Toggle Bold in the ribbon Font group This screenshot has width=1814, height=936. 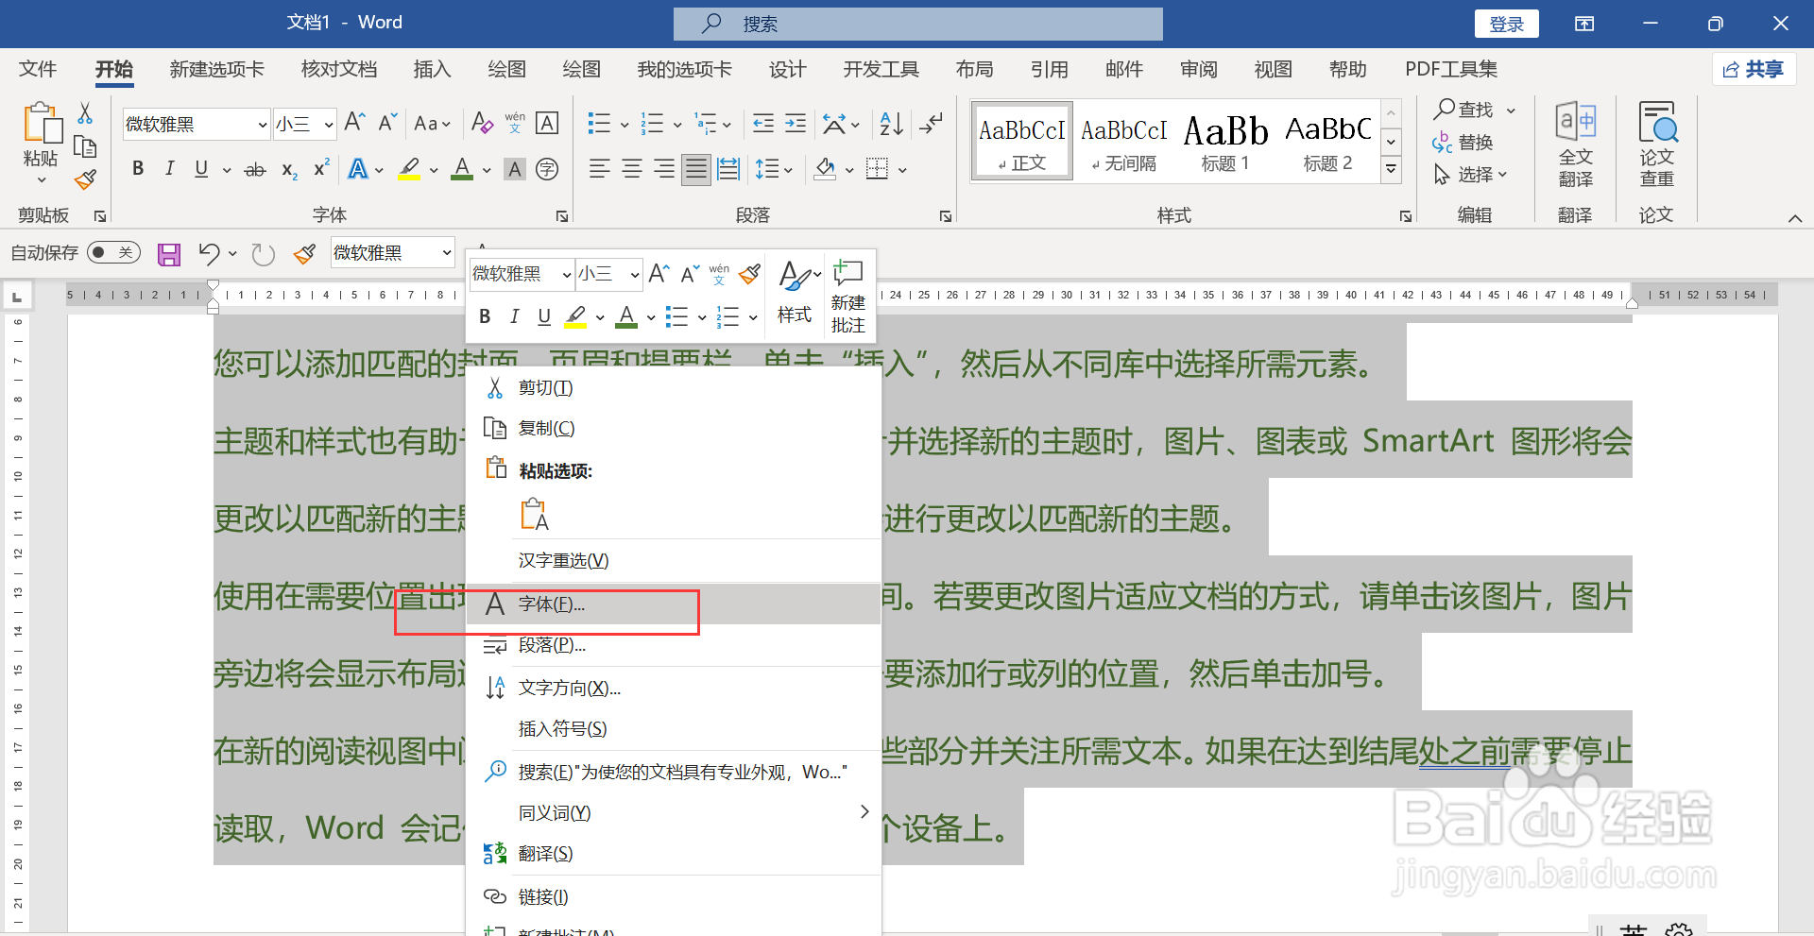coord(138,169)
